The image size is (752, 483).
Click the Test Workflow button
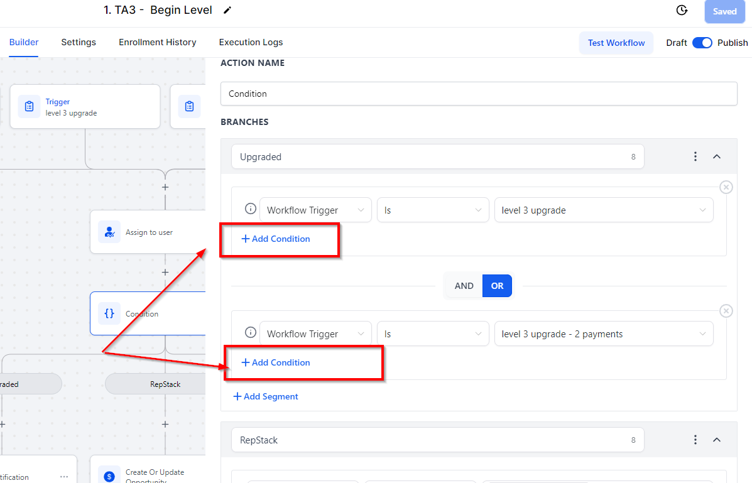pyautogui.click(x=616, y=43)
